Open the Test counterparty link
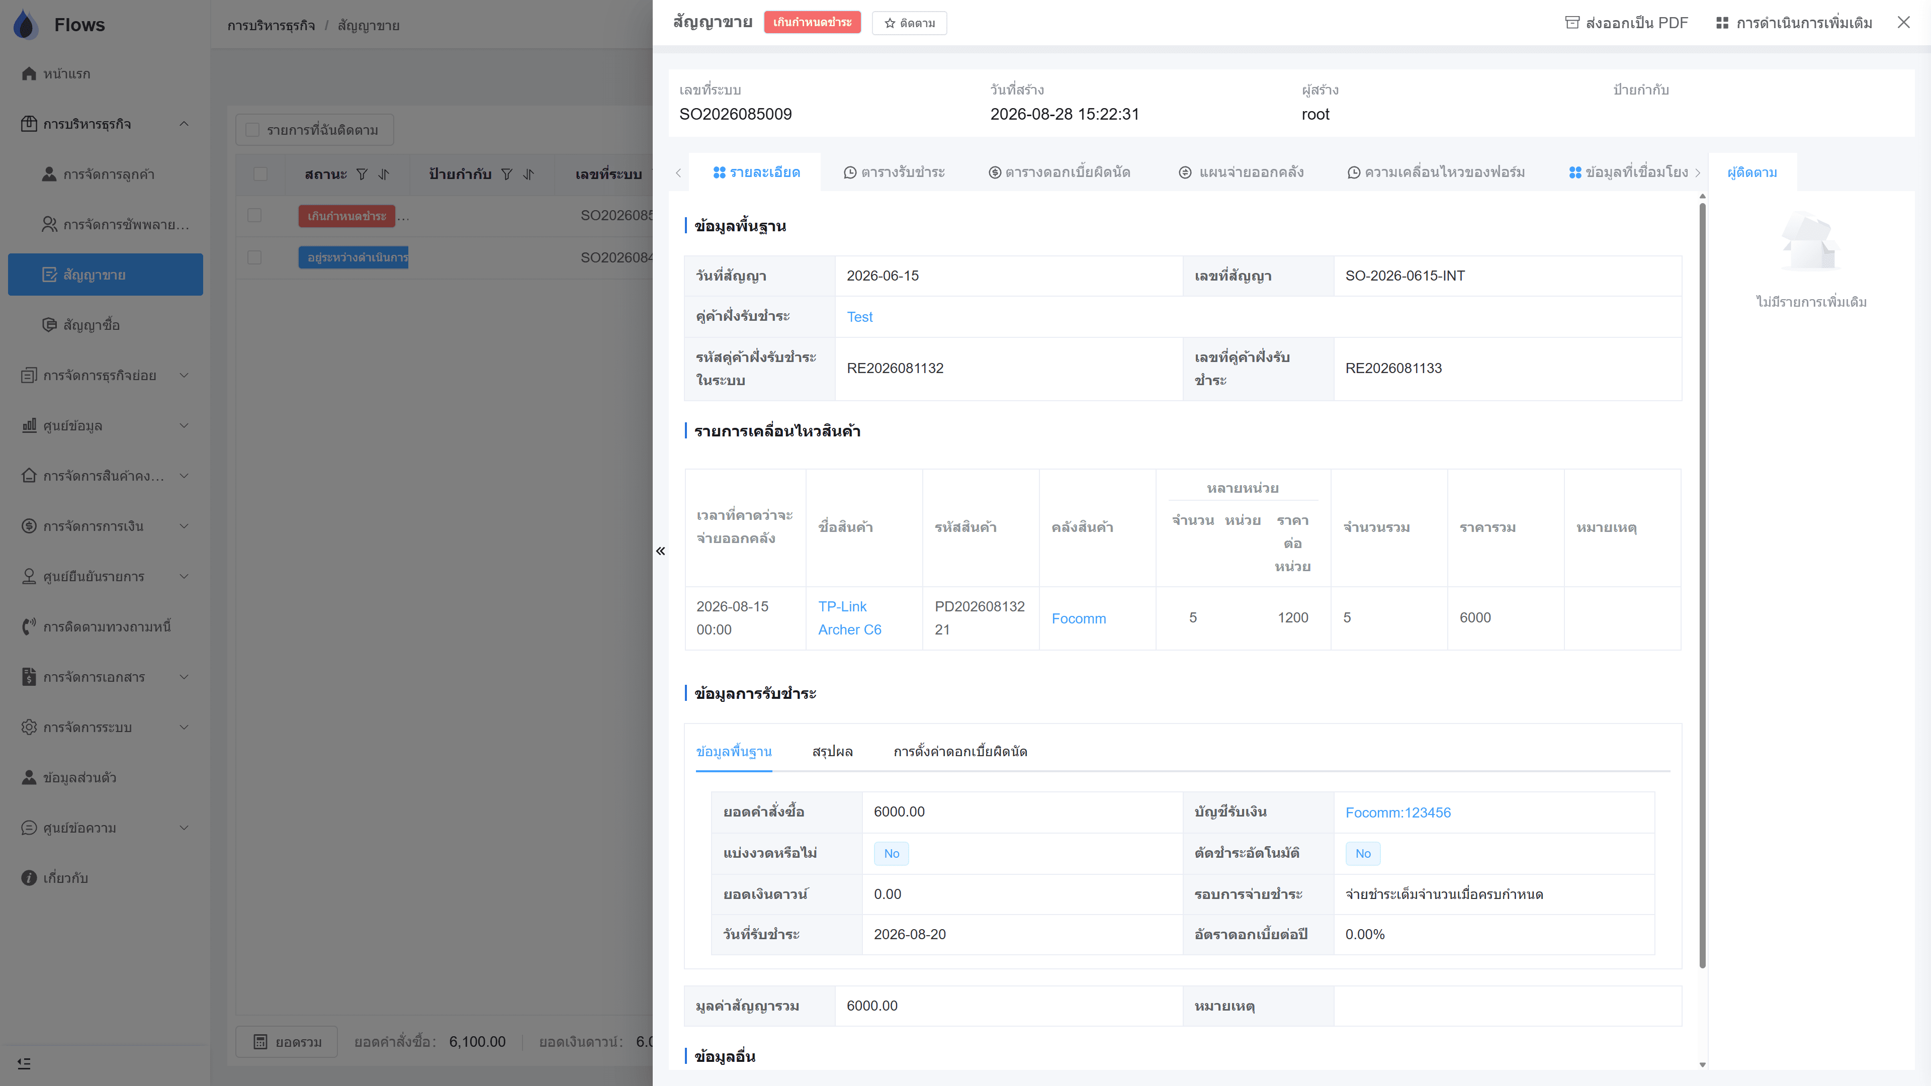 pyautogui.click(x=860, y=317)
